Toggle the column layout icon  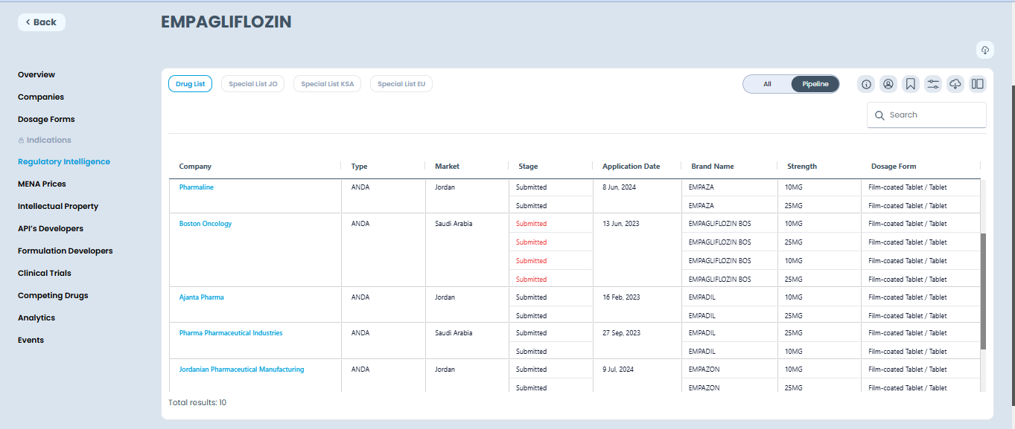pyautogui.click(x=978, y=84)
